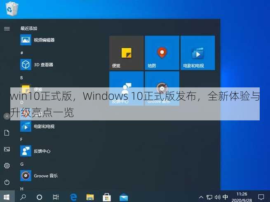Open File Explorer from the taskbar
This screenshot has height=202, width=270.
[90, 197]
